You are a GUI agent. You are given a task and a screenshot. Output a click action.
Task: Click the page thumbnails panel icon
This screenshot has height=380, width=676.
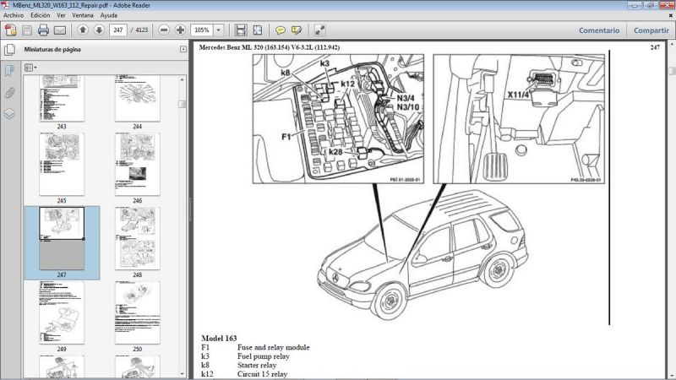(x=9, y=50)
